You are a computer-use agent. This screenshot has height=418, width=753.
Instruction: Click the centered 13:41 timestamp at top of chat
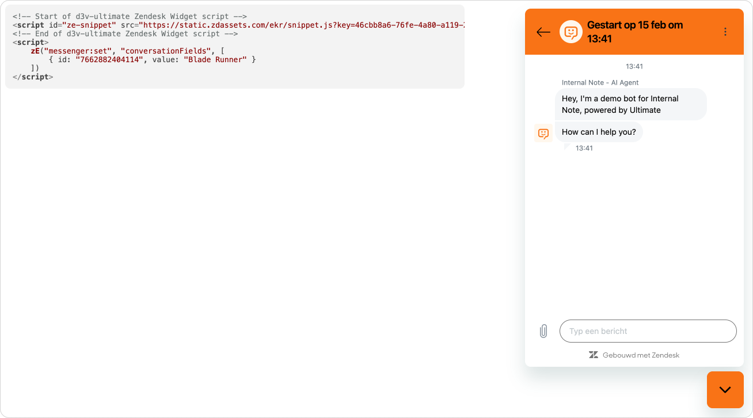point(634,66)
